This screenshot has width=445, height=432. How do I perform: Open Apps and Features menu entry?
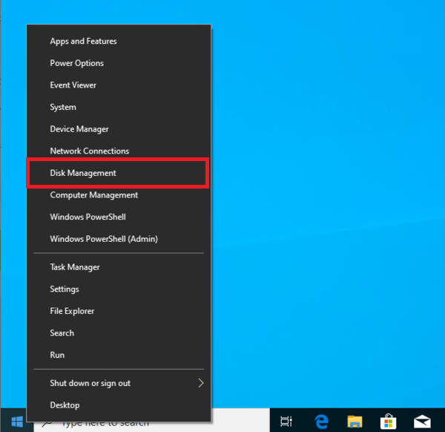(x=83, y=42)
